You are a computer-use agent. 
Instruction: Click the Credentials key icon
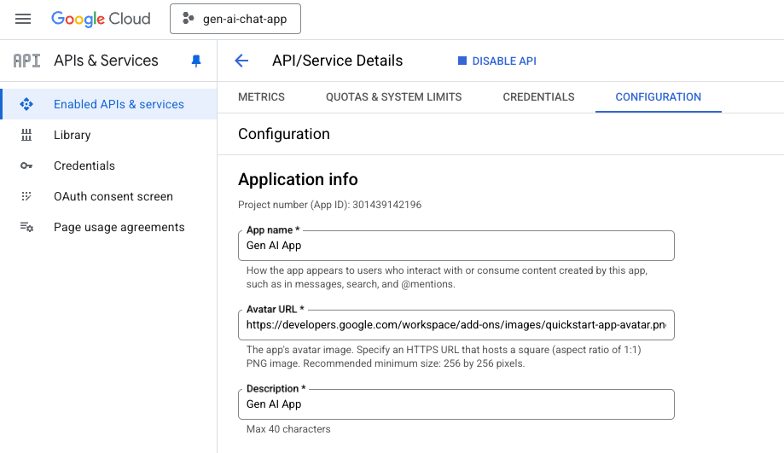point(26,166)
